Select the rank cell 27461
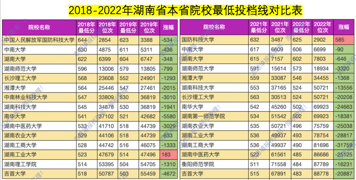The height and width of the screenshot is (180, 356). pos(149,88)
